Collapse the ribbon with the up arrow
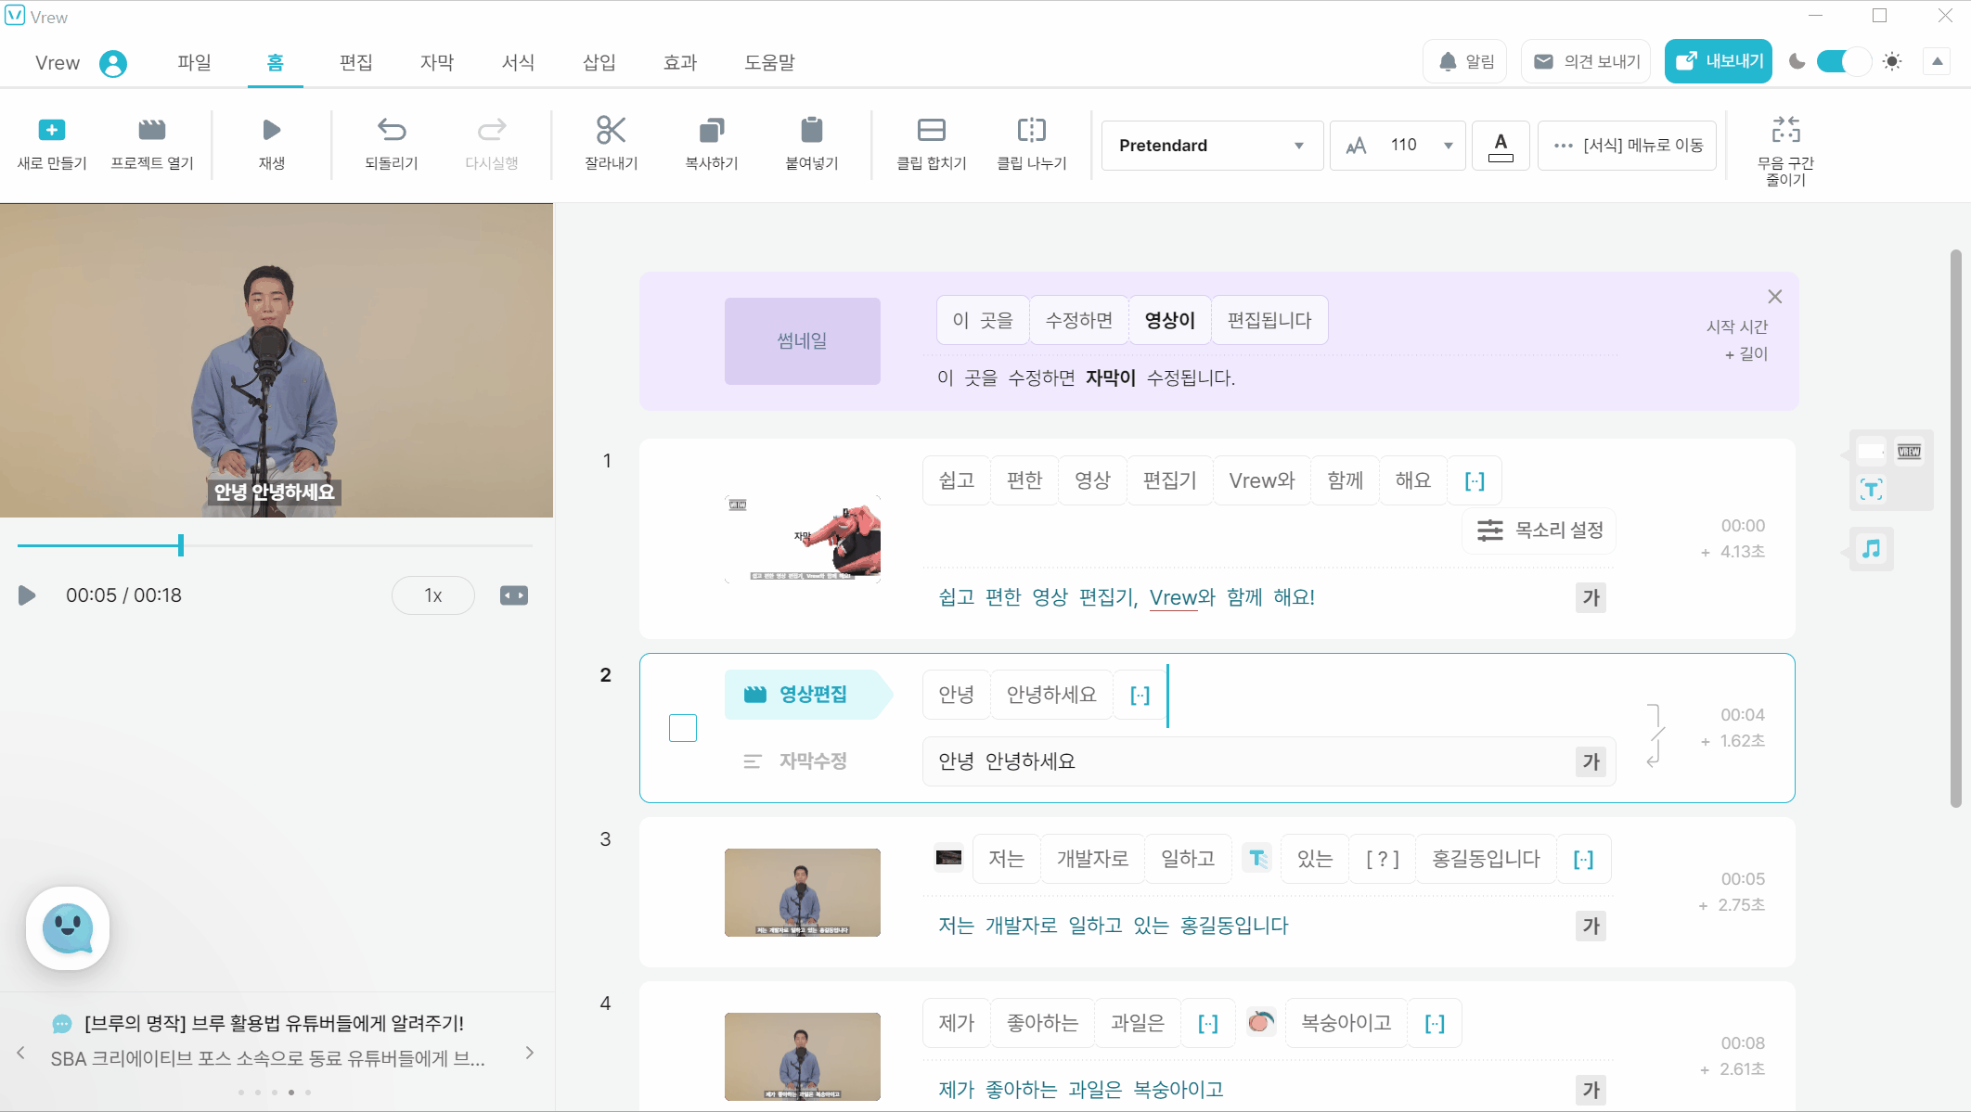 [1937, 62]
